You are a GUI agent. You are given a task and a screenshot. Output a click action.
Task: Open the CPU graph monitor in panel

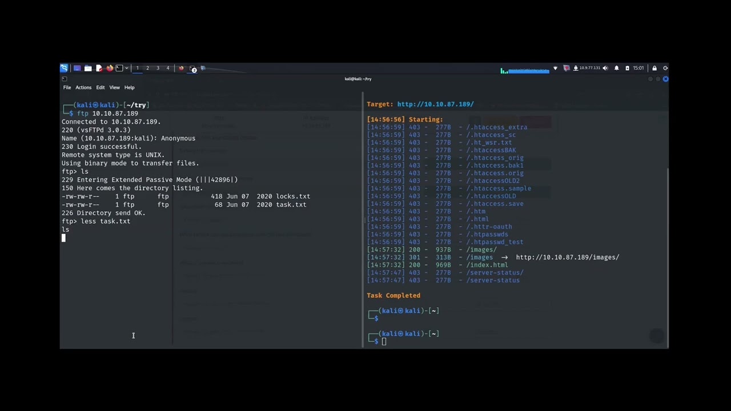tap(525, 70)
